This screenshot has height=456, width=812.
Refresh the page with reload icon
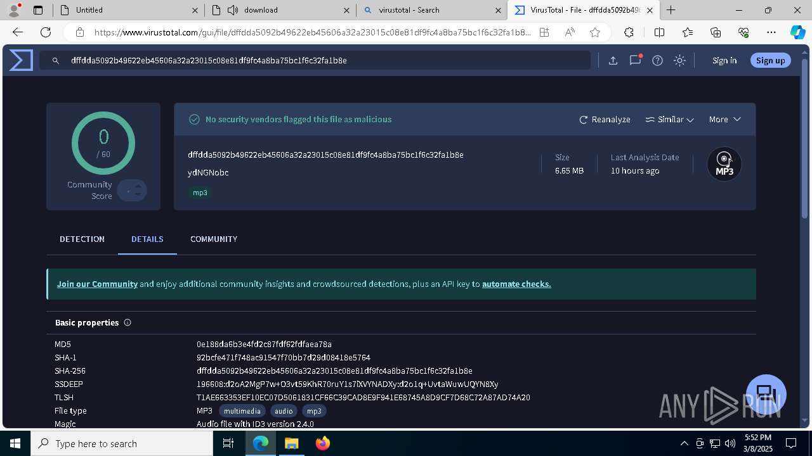(x=46, y=32)
